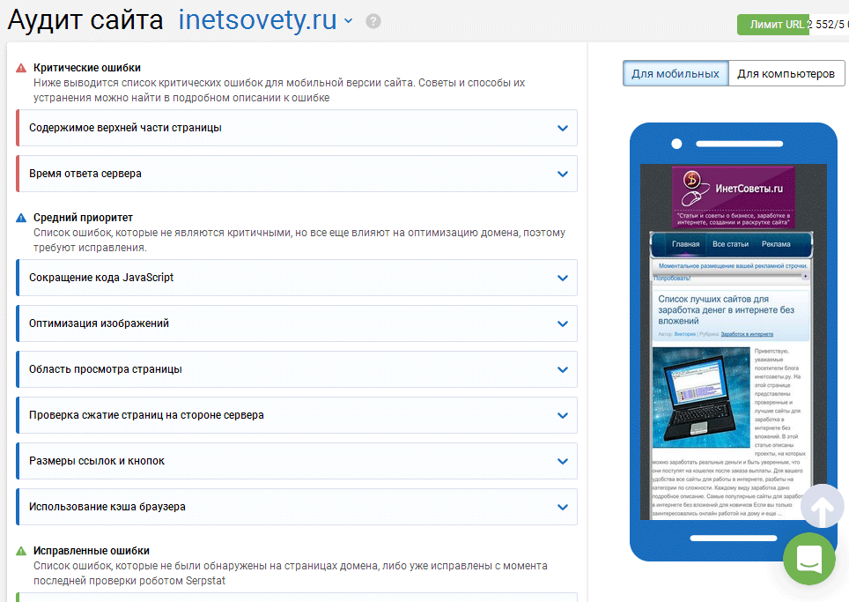Expand Содержимое верхней части страницы section
849x602 pixels.
pyautogui.click(x=297, y=128)
